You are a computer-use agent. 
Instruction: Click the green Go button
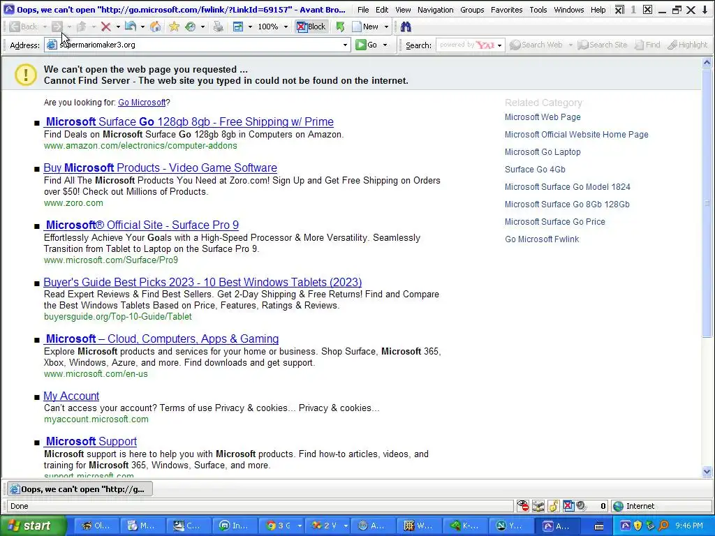[x=367, y=45]
